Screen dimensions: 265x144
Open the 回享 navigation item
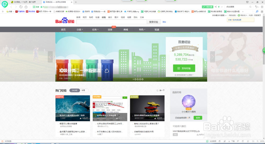pyautogui.click(x=110, y=30)
